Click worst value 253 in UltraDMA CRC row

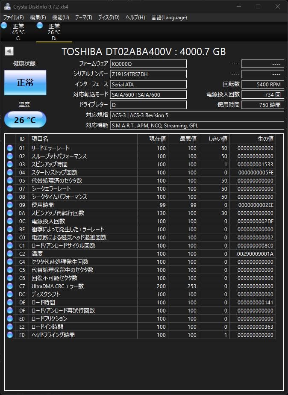[x=192, y=286]
